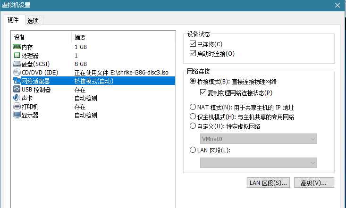346x208 pixels.
Task: Click the memory (内存) device icon
Action: point(17,47)
